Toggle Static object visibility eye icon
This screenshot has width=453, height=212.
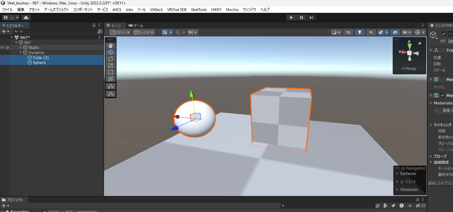(x=2, y=48)
